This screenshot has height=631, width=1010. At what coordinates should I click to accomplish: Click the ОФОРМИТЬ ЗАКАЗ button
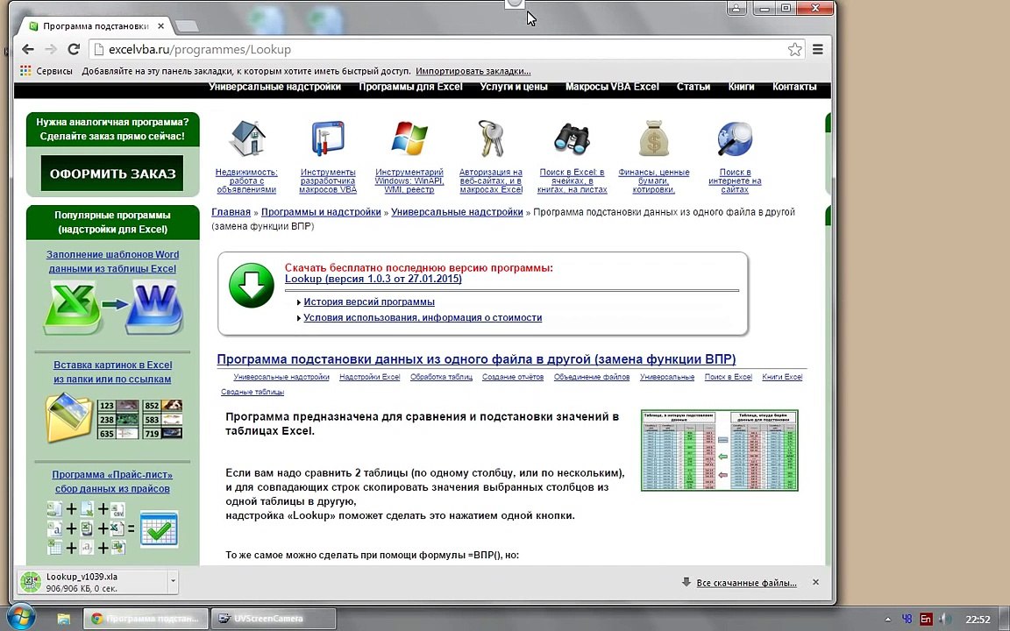(112, 174)
